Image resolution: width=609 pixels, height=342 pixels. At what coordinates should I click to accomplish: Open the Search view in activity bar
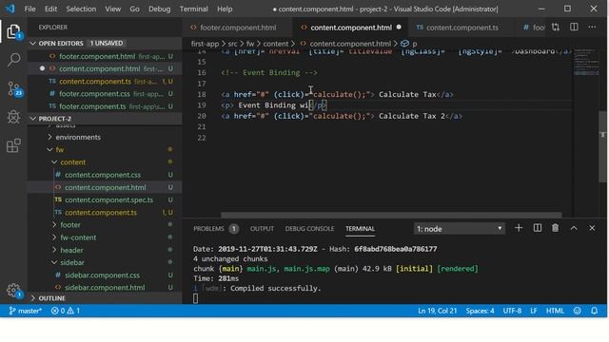(x=13, y=60)
